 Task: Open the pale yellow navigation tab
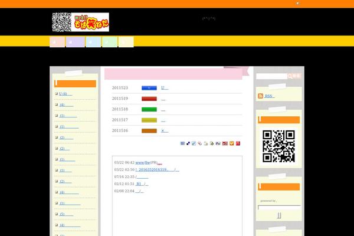(126, 42)
